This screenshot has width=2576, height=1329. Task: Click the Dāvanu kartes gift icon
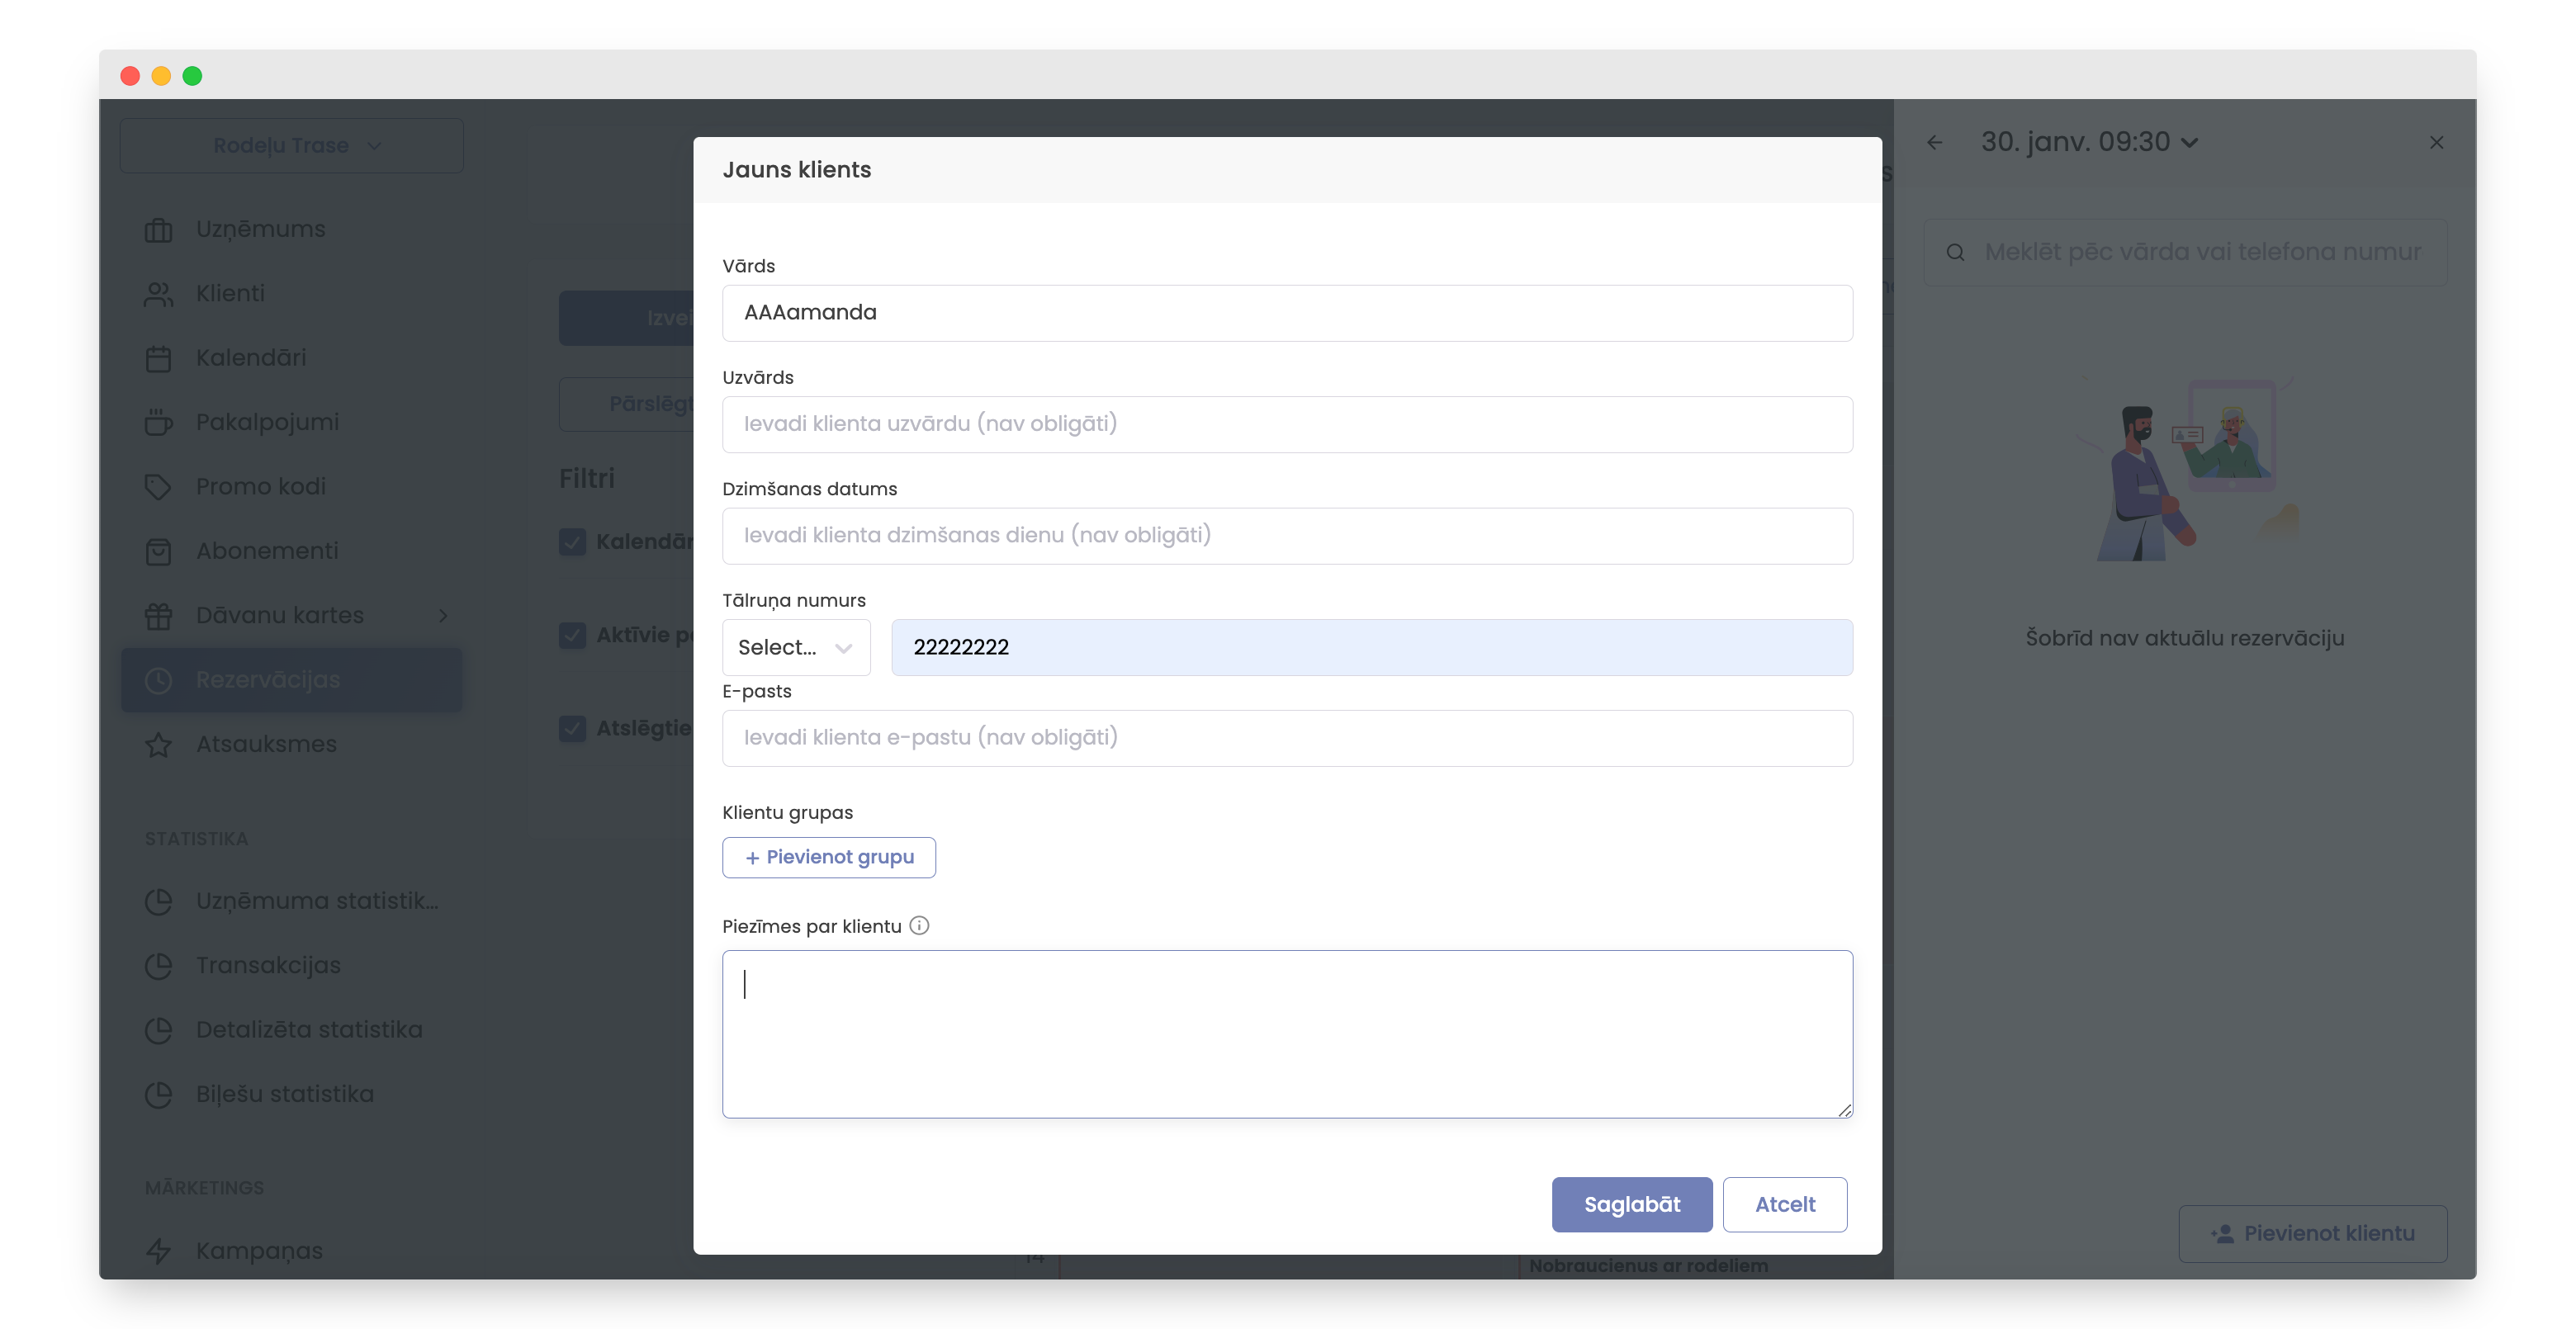(x=158, y=616)
